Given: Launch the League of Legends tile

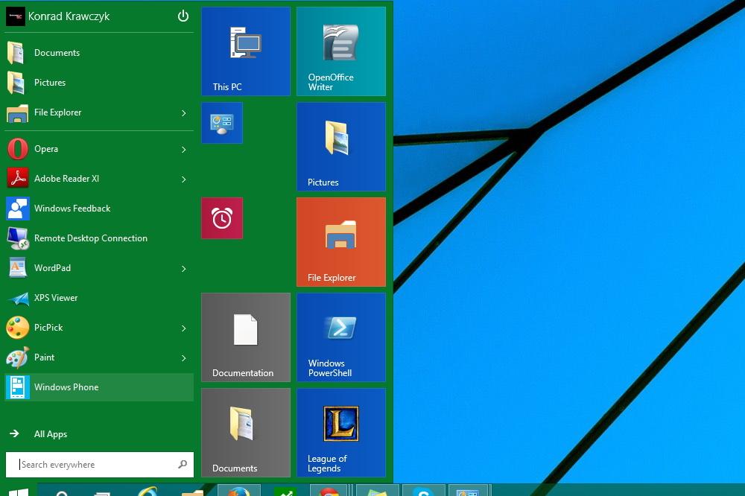Looking at the screenshot, I should 341,433.
